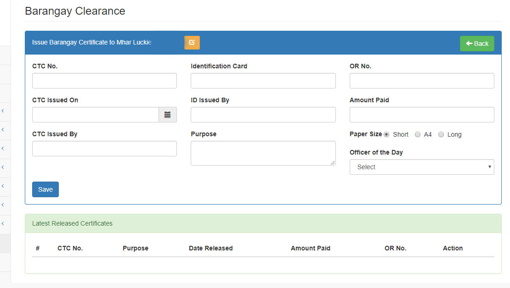The width and height of the screenshot is (510, 288).
Task: Click the Latest Released Certificates panel heading
Action: [x=72, y=223]
